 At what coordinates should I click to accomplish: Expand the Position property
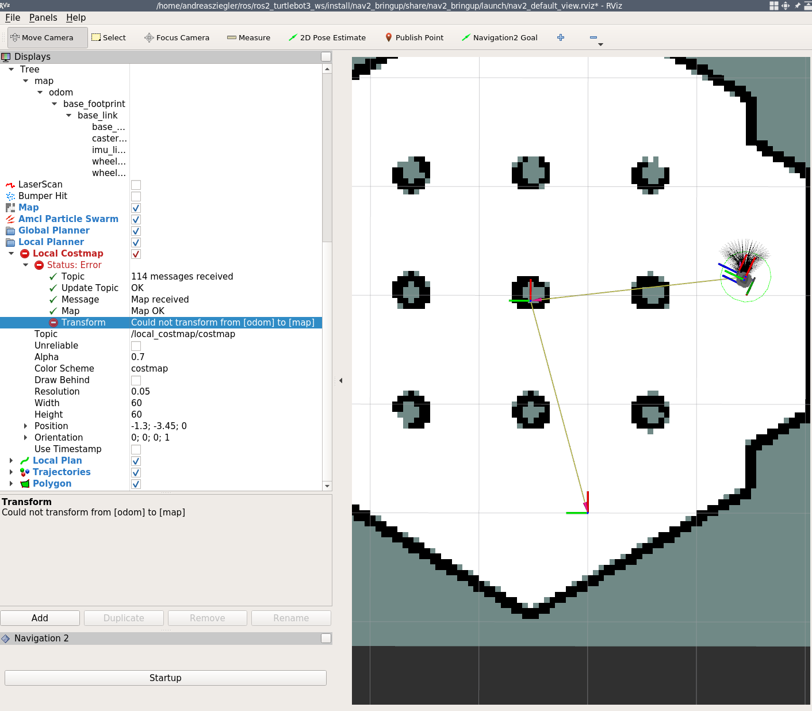coord(25,426)
